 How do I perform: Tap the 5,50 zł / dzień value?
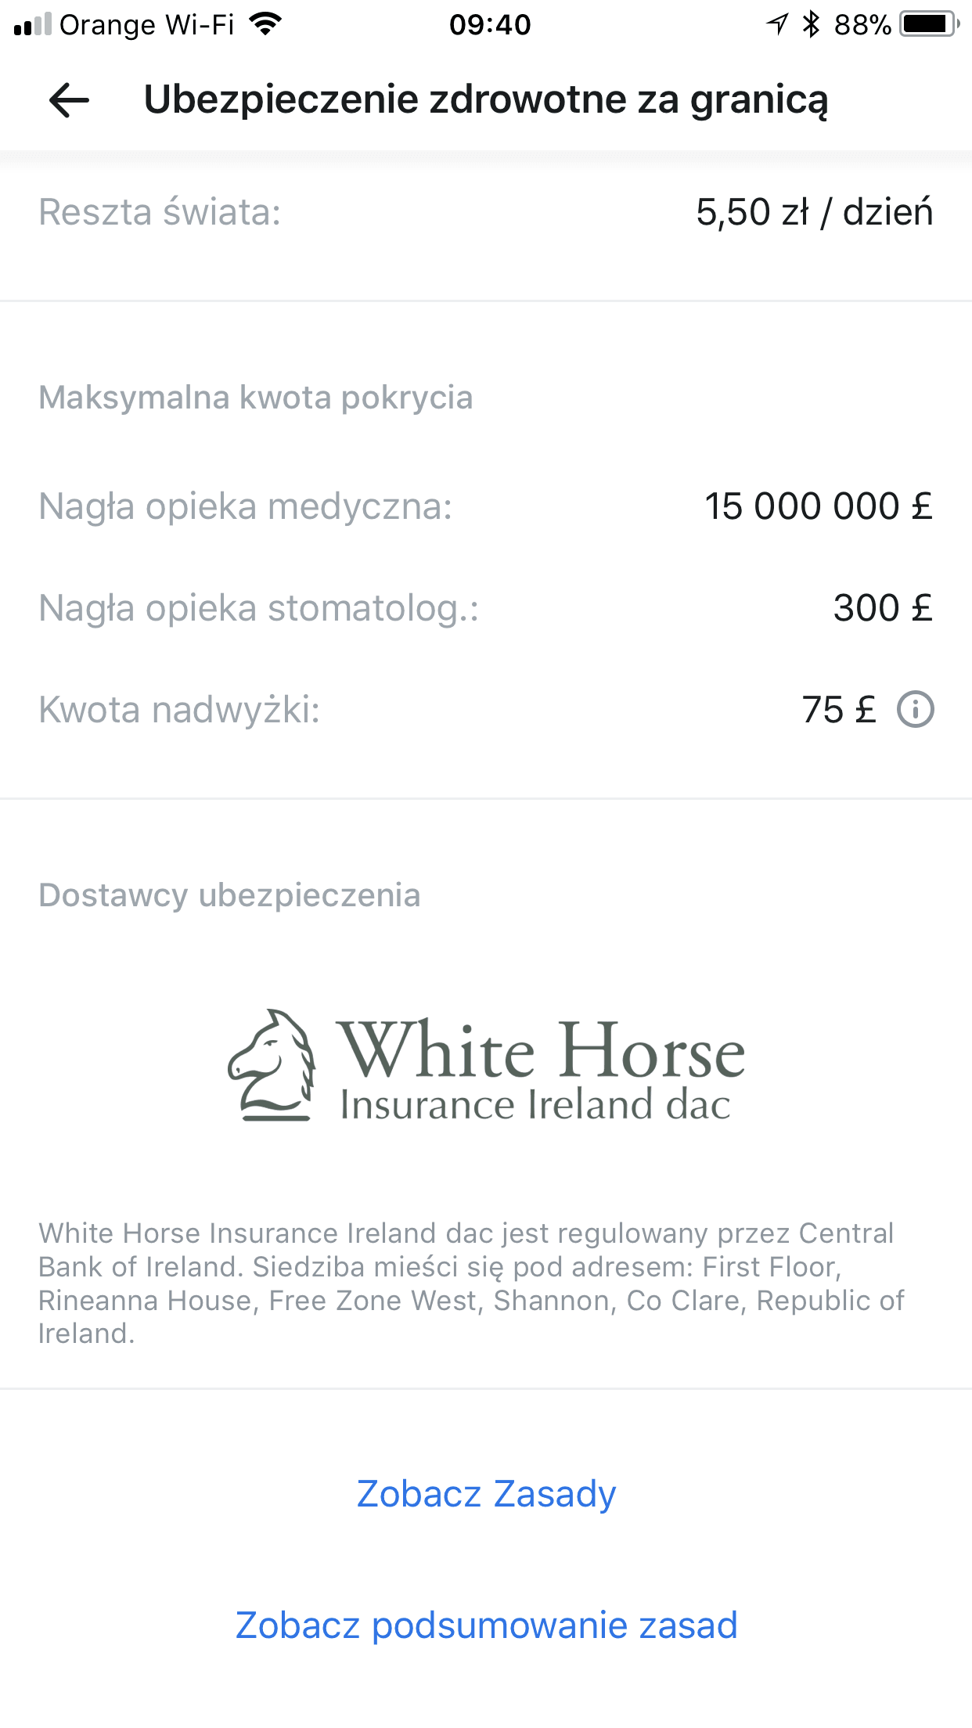(814, 212)
